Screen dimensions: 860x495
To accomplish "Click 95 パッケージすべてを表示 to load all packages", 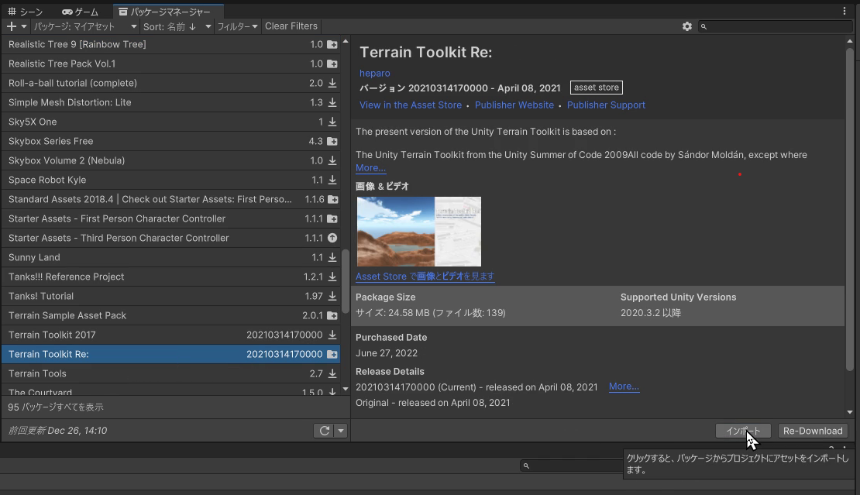I will [x=55, y=407].
